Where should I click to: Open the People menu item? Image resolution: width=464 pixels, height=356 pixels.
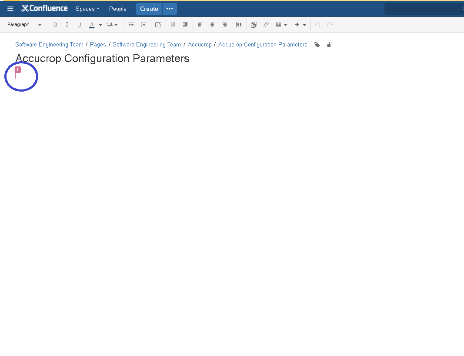coord(118,9)
